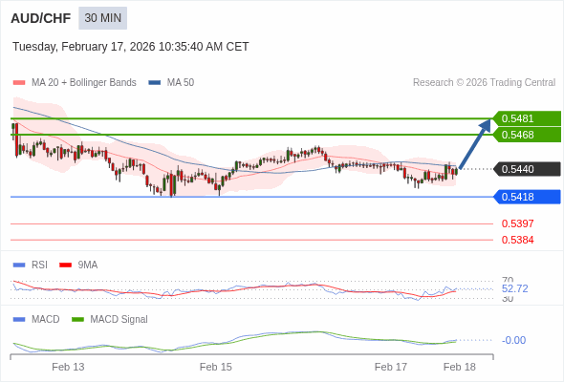
Task: Click the MA 20 + Bollinger Bands swatch
Action: click(19, 83)
